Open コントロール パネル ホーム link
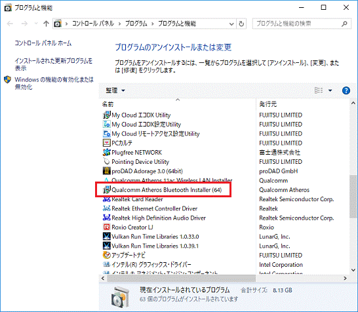This screenshot has height=312, width=358. (x=43, y=43)
